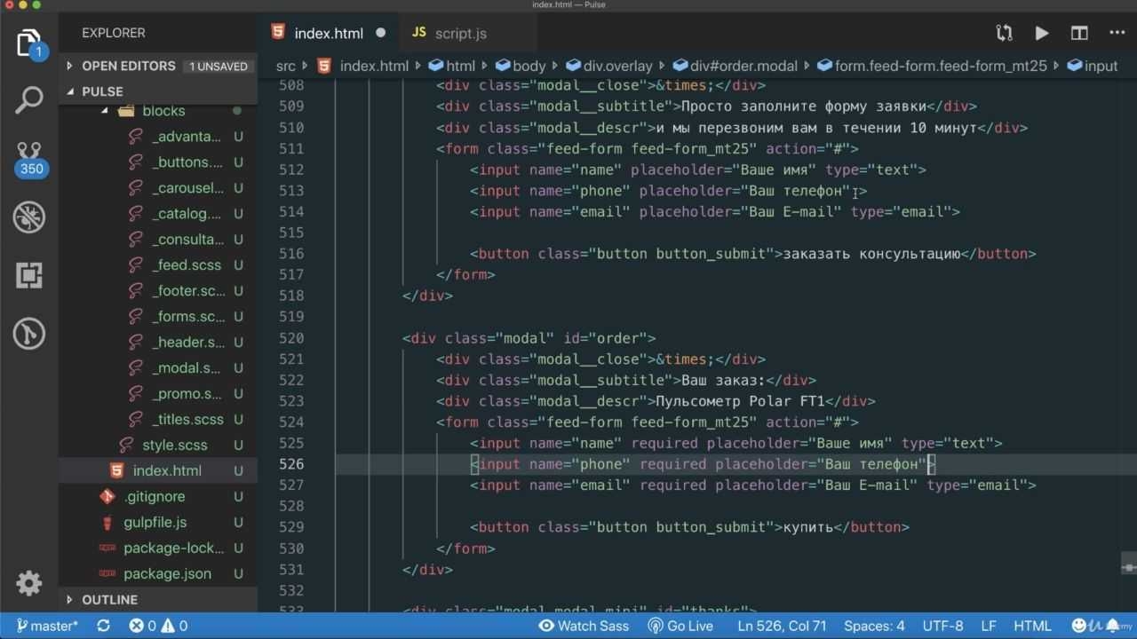This screenshot has width=1137, height=639.
Task: Click the warnings count icon in status bar
Action: coord(174,626)
